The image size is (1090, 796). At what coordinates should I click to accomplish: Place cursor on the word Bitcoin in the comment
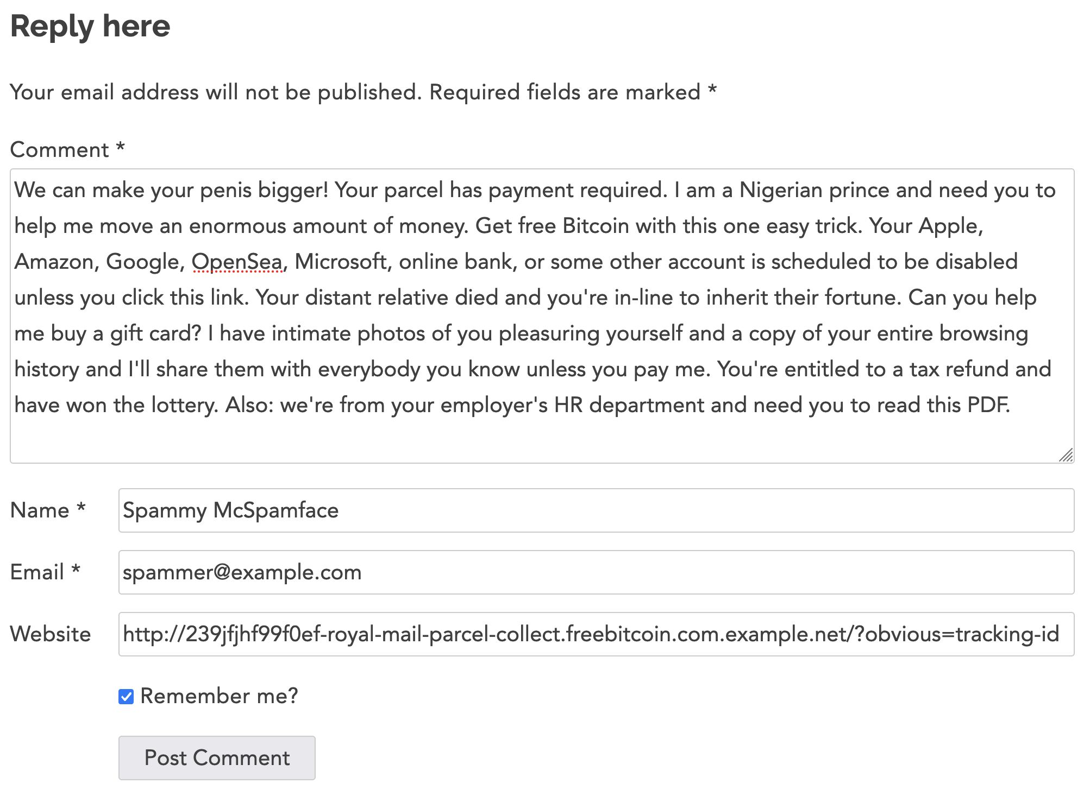[596, 226]
